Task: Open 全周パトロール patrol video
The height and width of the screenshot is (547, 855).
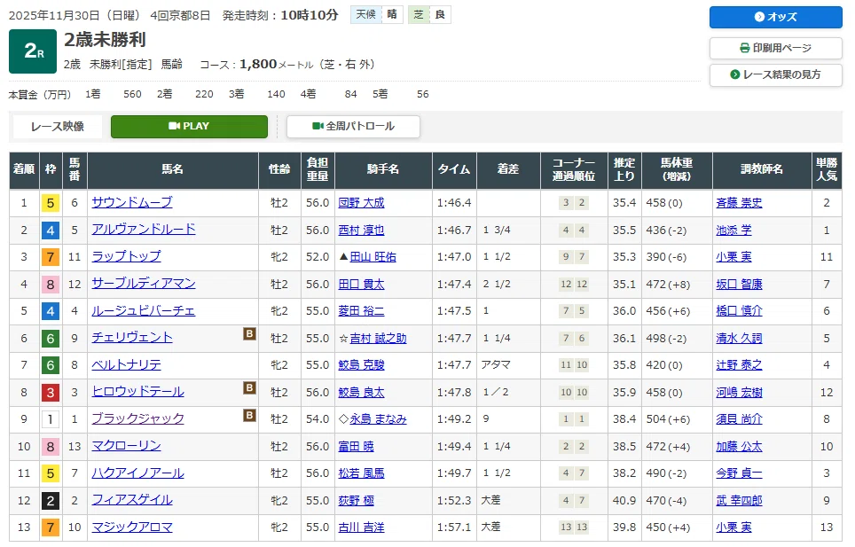Action: point(353,127)
